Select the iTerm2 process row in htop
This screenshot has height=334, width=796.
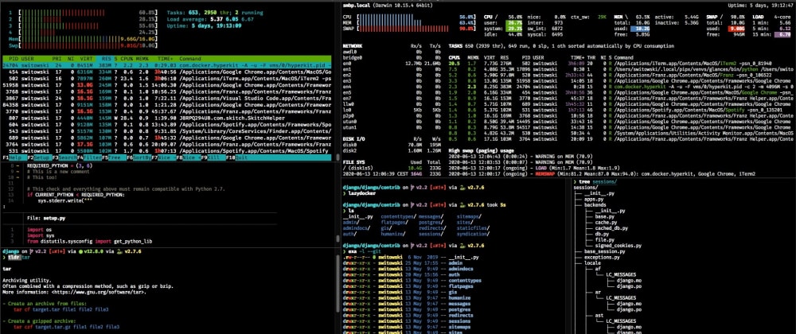tap(167, 79)
